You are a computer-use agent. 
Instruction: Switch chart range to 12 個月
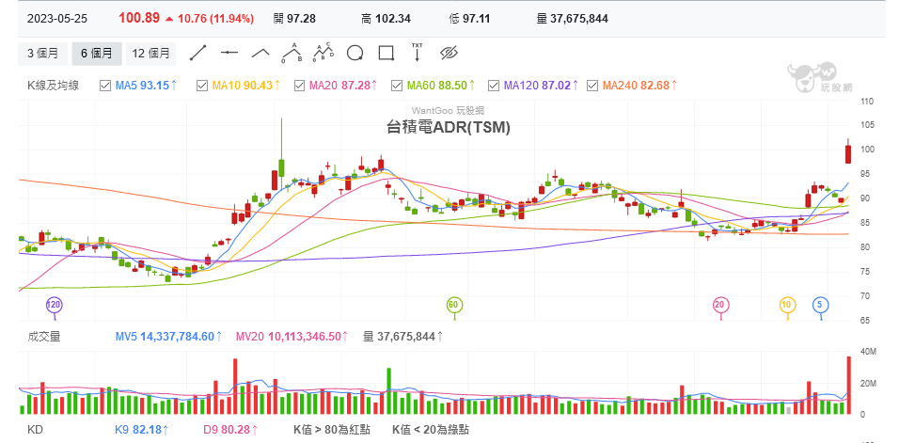click(x=150, y=54)
